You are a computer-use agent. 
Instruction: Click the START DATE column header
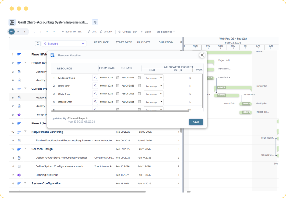coord(123,42)
